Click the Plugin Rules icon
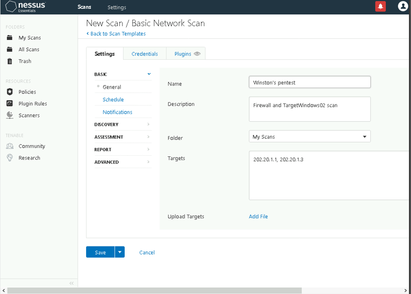Screen dimensions: 411x294 [10, 104]
